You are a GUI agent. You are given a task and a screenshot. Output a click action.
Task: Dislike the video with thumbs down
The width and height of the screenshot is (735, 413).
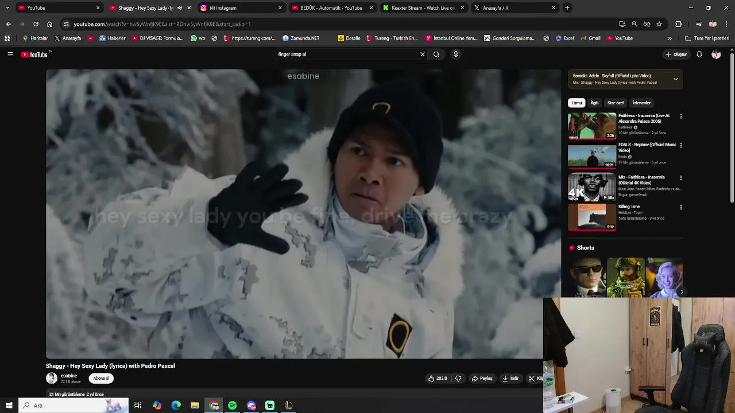(458, 379)
